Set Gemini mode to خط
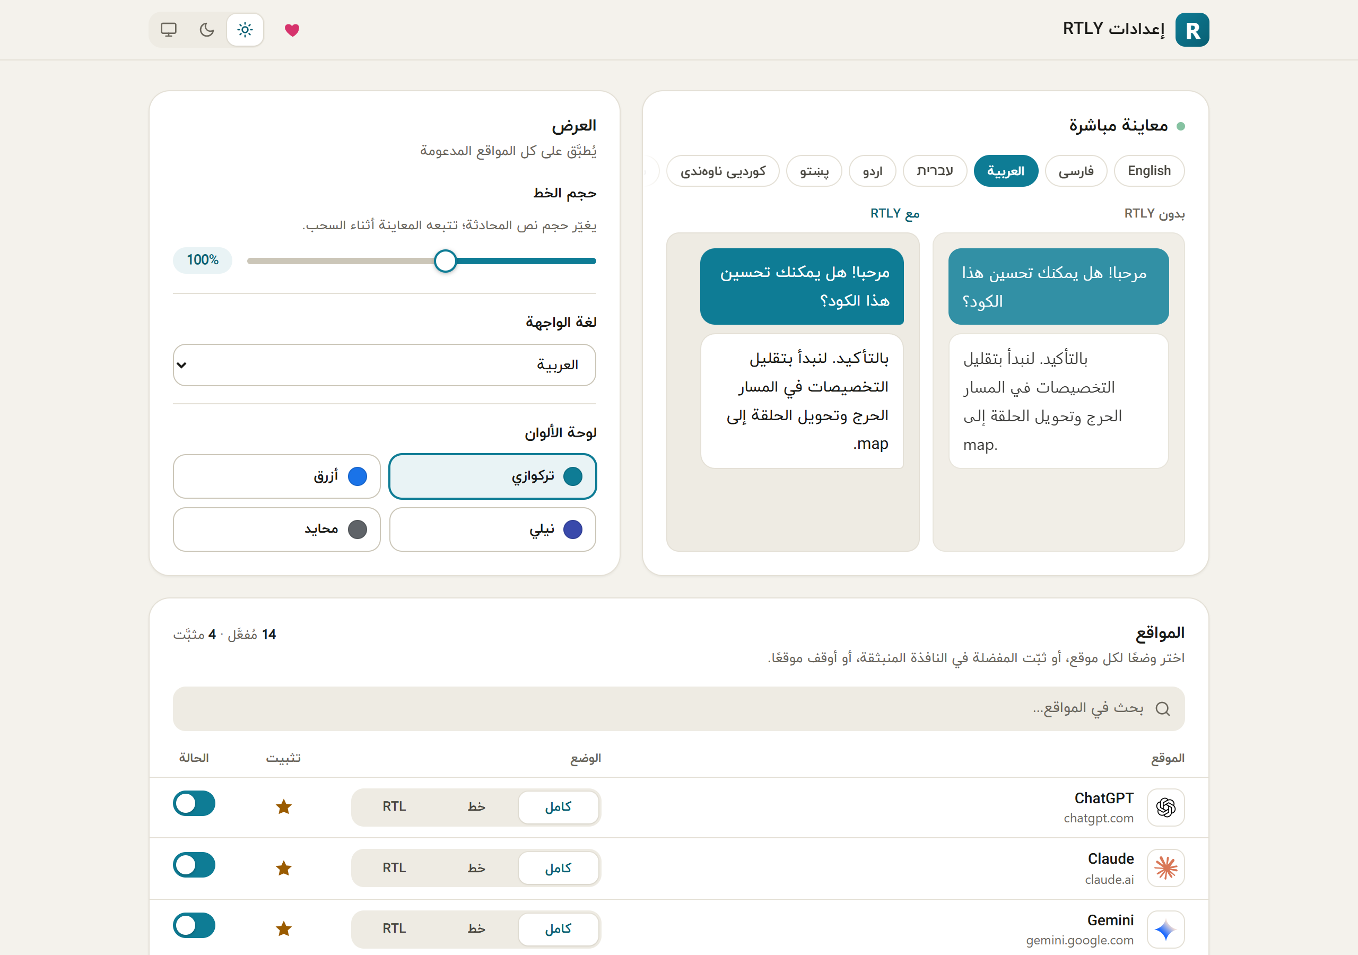Viewport: 1358px width, 955px height. coord(476,929)
